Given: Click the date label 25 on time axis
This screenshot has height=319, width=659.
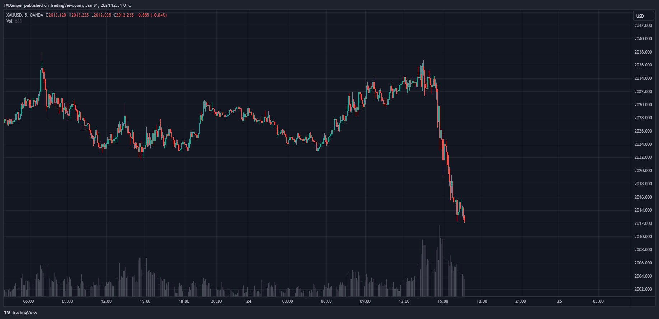Looking at the screenshot, I should (559, 301).
